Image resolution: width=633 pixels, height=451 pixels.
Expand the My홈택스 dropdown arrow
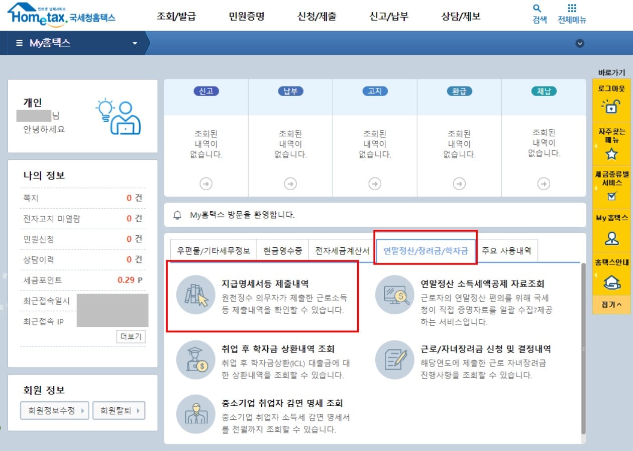[x=134, y=43]
